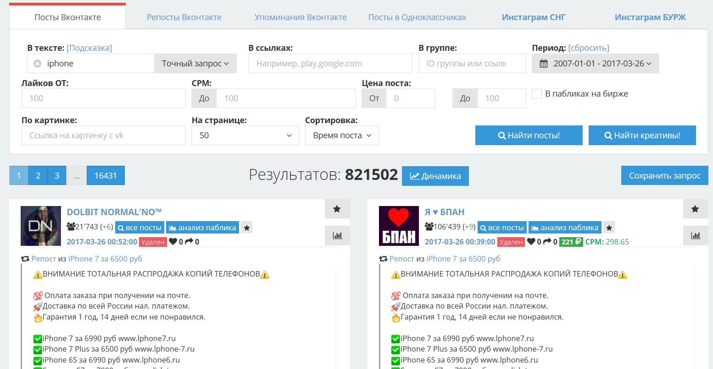The height and width of the screenshot is (369, 713).
Task: Click the DOLBIT NORMAL'NO avatar thumbnail
Action: 41,226
